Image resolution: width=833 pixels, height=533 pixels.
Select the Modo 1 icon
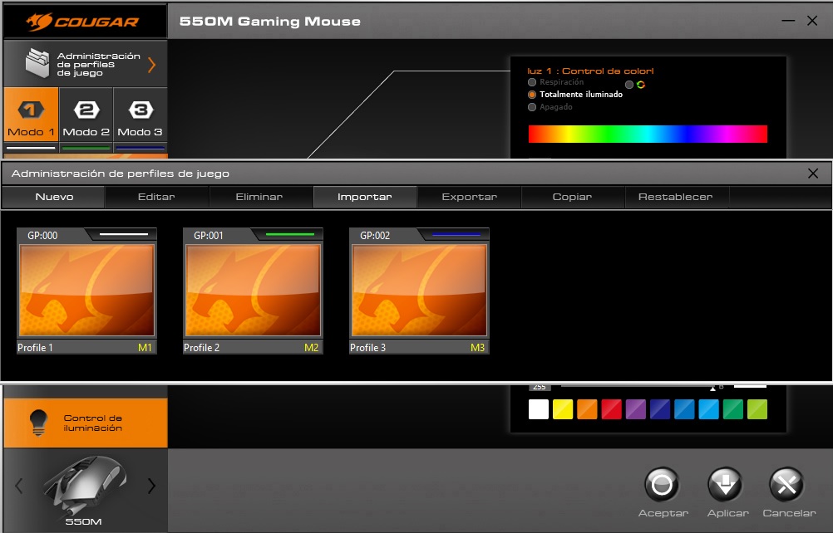(x=31, y=110)
